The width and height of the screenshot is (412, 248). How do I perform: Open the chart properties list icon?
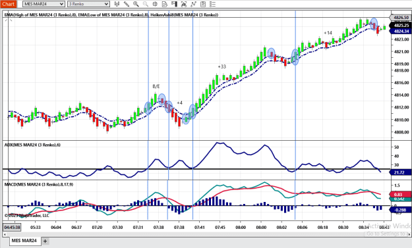point(212,4)
